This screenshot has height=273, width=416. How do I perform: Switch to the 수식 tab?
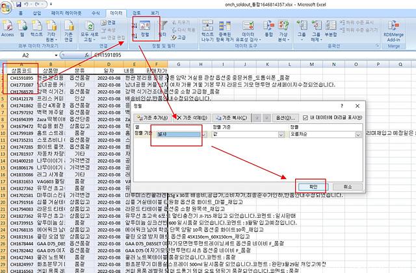coord(96,13)
